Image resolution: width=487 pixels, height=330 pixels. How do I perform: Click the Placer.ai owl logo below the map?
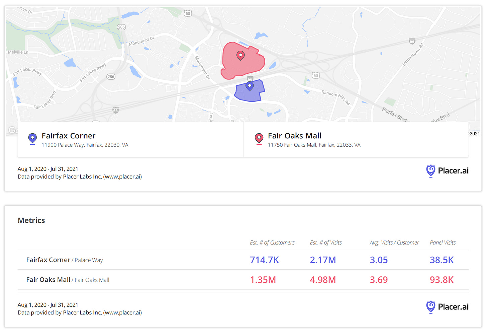point(431,171)
